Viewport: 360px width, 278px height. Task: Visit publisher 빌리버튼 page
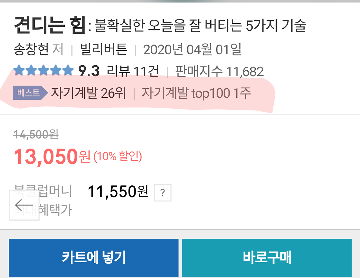tap(103, 49)
